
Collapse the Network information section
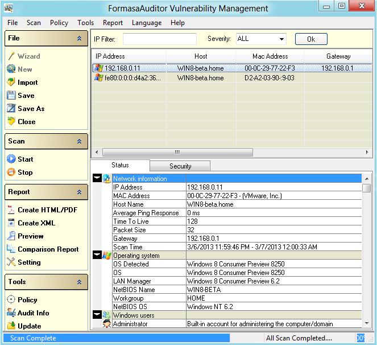click(x=97, y=178)
